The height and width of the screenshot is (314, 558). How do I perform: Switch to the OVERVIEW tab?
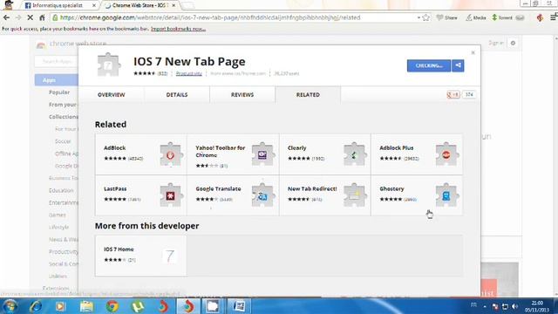coord(112,95)
